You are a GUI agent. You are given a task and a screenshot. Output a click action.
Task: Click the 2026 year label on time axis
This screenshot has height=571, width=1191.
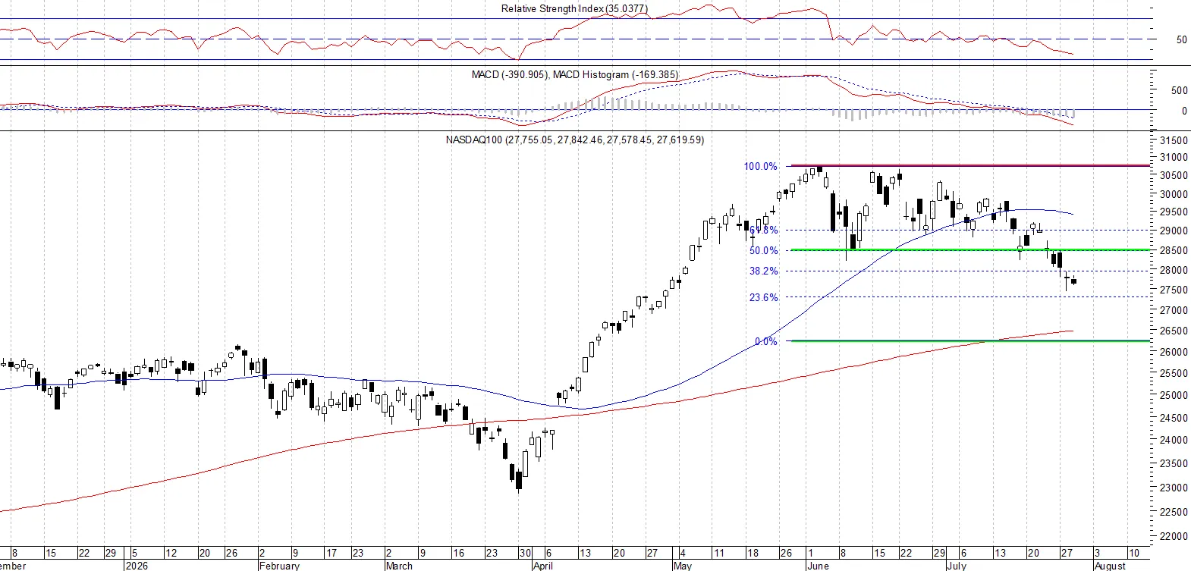tap(137, 566)
